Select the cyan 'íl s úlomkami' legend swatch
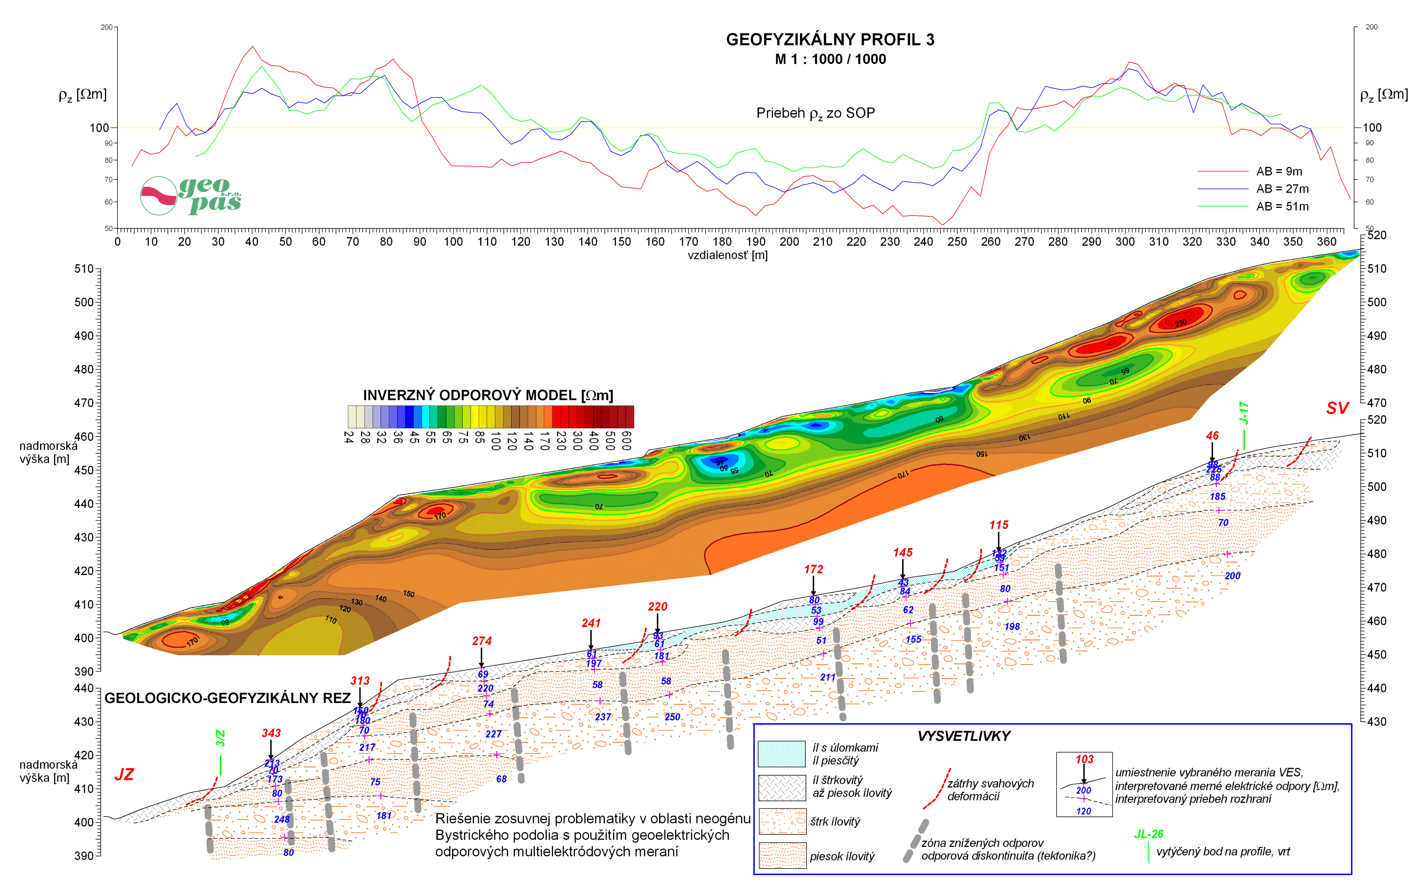1419x891 pixels. point(782,754)
